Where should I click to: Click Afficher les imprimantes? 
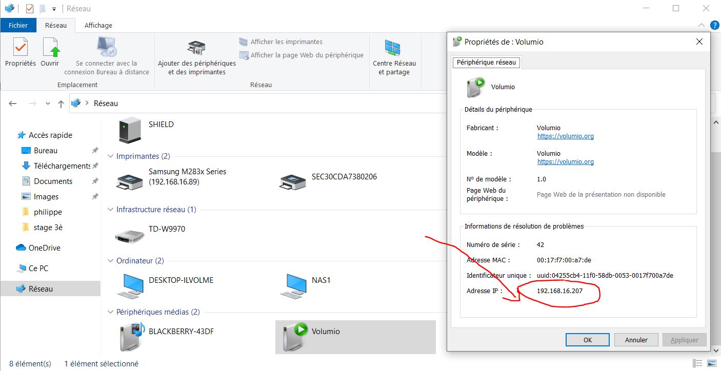[x=281, y=42]
